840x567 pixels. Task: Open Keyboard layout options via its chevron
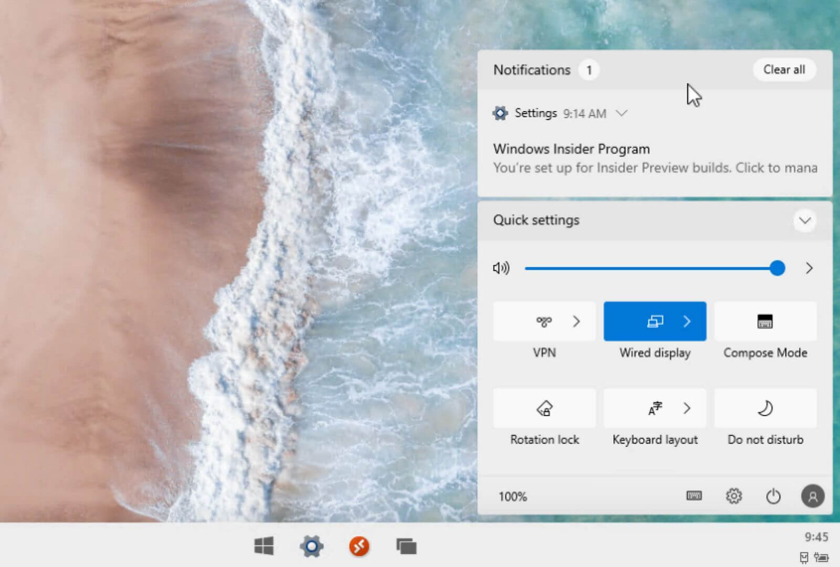tap(688, 408)
